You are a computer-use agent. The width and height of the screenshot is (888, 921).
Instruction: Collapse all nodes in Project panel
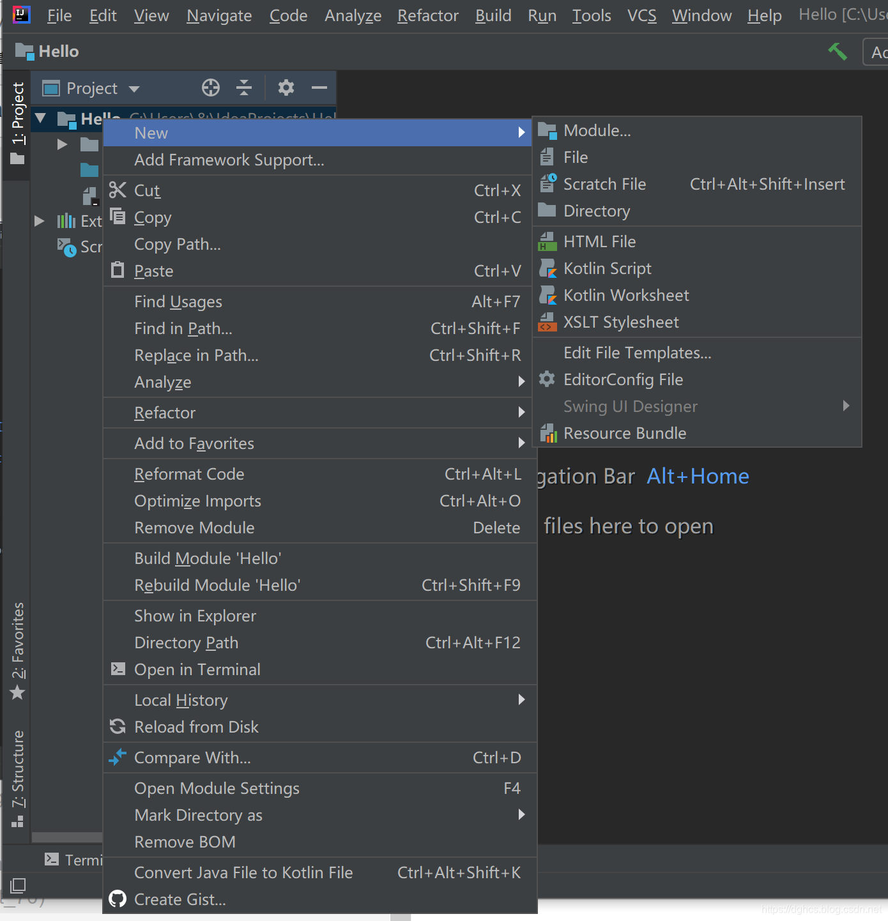244,88
